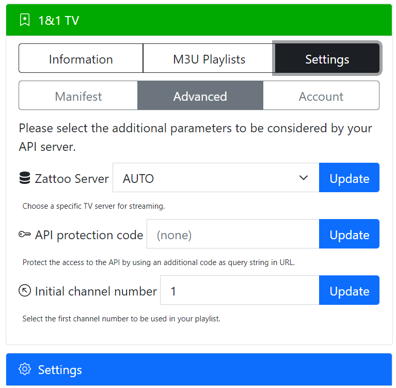The image size is (396, 388).
Task: Click the Initial channel number input field
Action: tap(240, 290)
